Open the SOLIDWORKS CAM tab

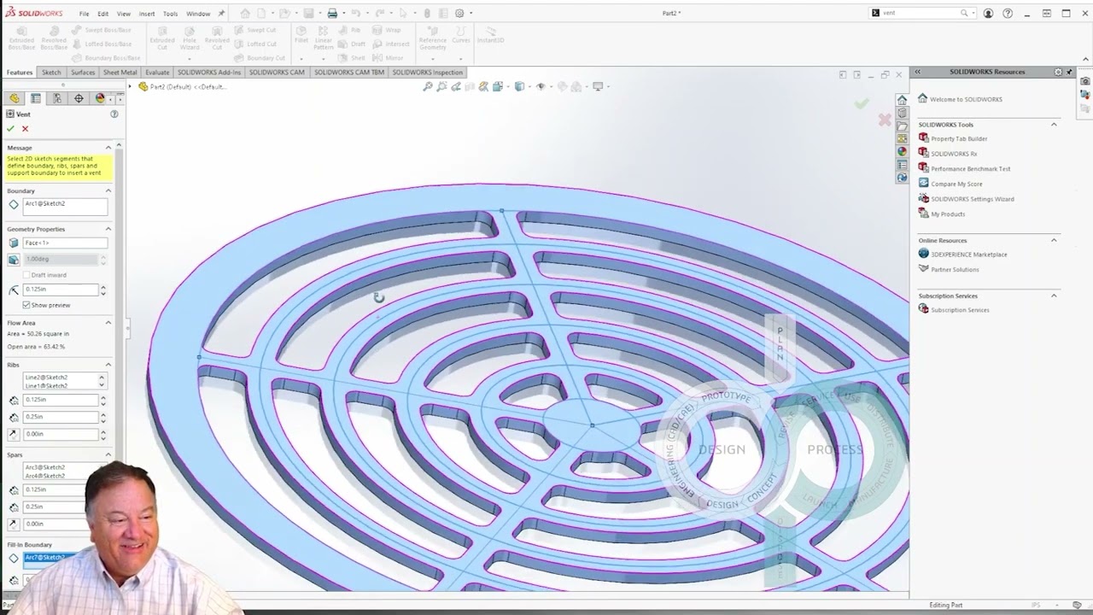coord(276,73)
